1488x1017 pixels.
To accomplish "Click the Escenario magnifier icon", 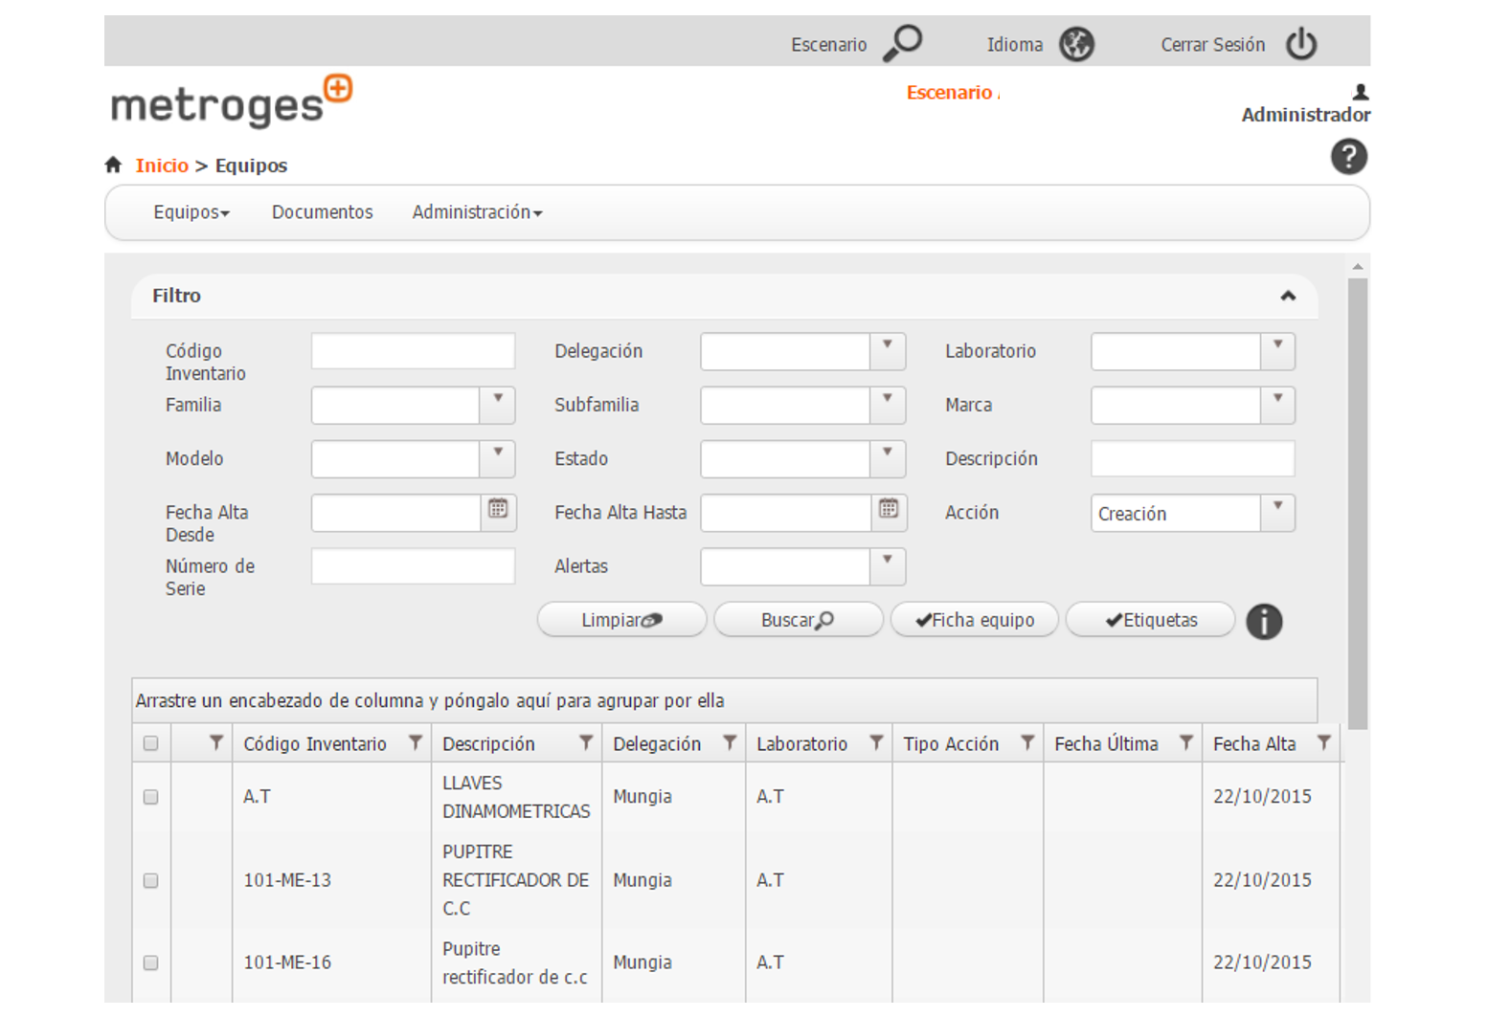I will (x=902, y=43).
